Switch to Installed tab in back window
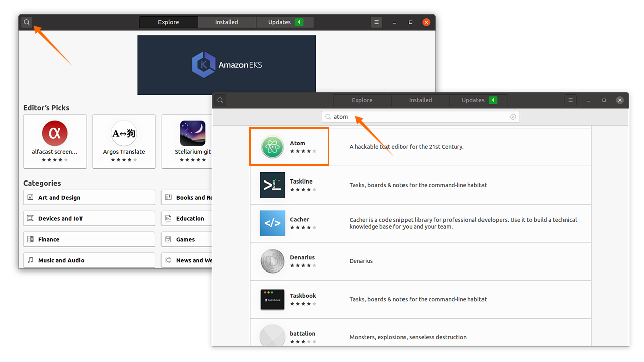The image size is (644, 362). [x=227, y=22]
